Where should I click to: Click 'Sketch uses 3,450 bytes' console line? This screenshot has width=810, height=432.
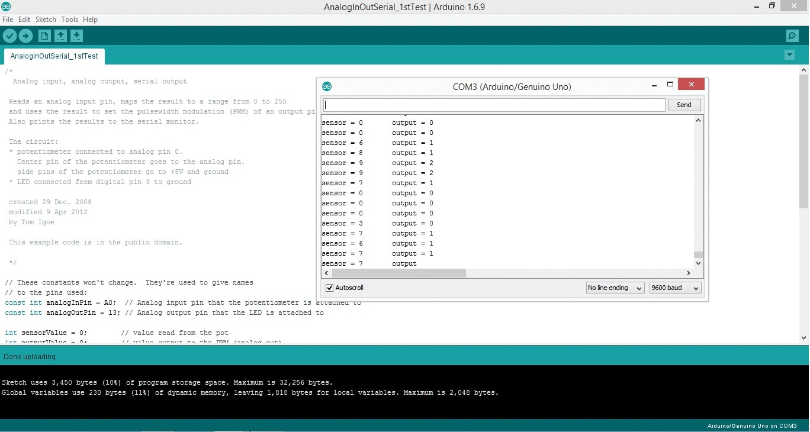click(x=167, y=382)
